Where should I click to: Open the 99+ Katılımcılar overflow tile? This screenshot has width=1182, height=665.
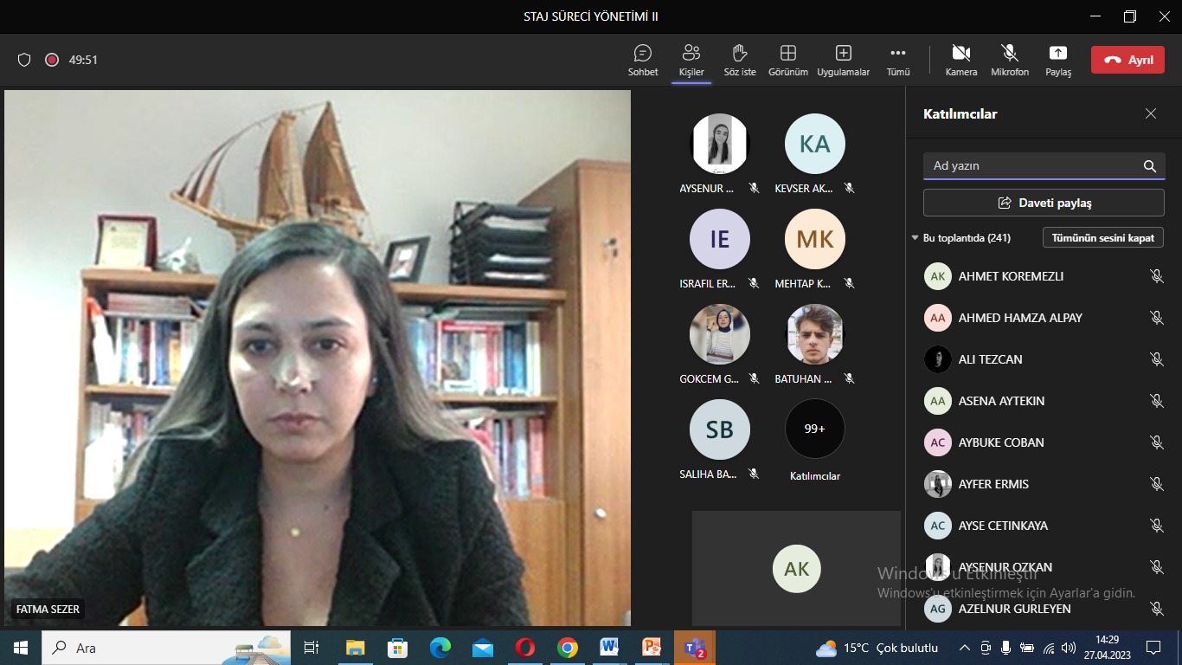815,429
